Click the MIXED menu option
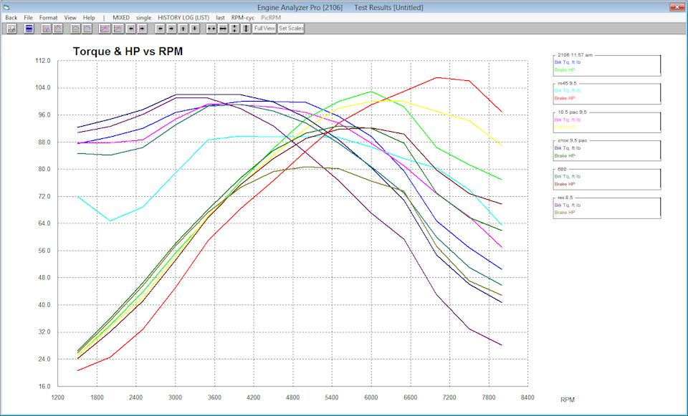The width and height of the screenshot is (688, 416). click(121, 17)
